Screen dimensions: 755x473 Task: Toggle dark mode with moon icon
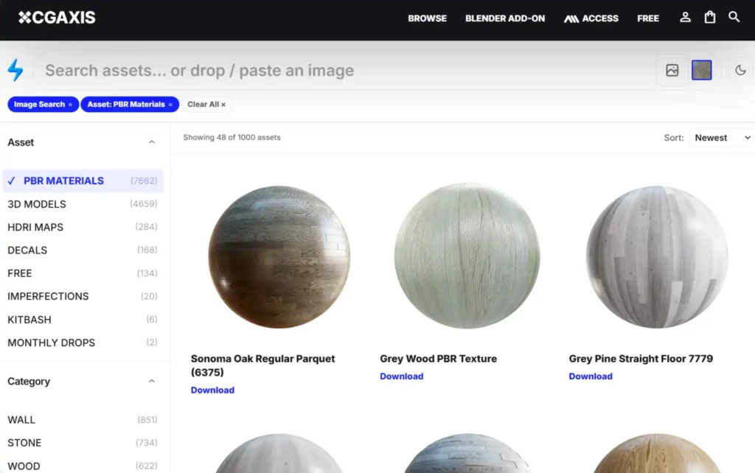tap(740, 71)
